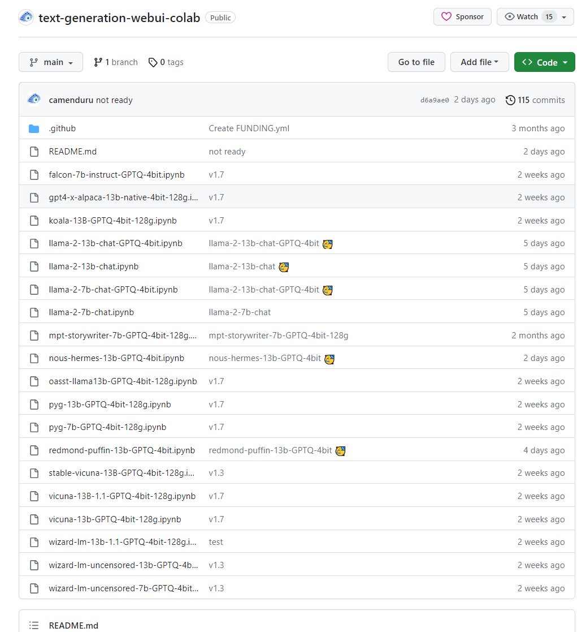The width and height of the screenshot is (577, 632).
Task: Open the 0 tags link
Action: click(166, 62)
